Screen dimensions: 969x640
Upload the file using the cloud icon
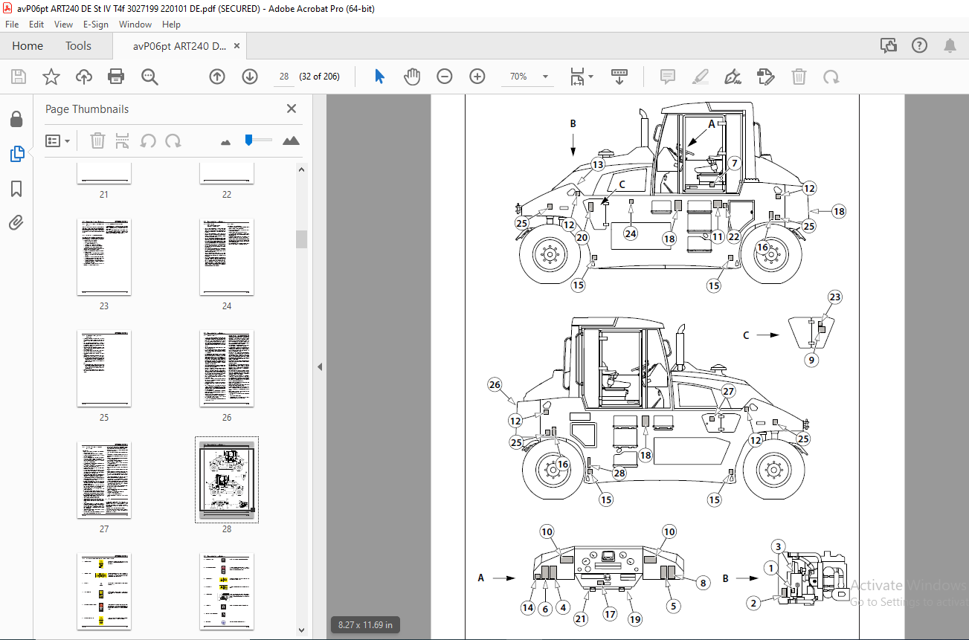click(83, 77)
